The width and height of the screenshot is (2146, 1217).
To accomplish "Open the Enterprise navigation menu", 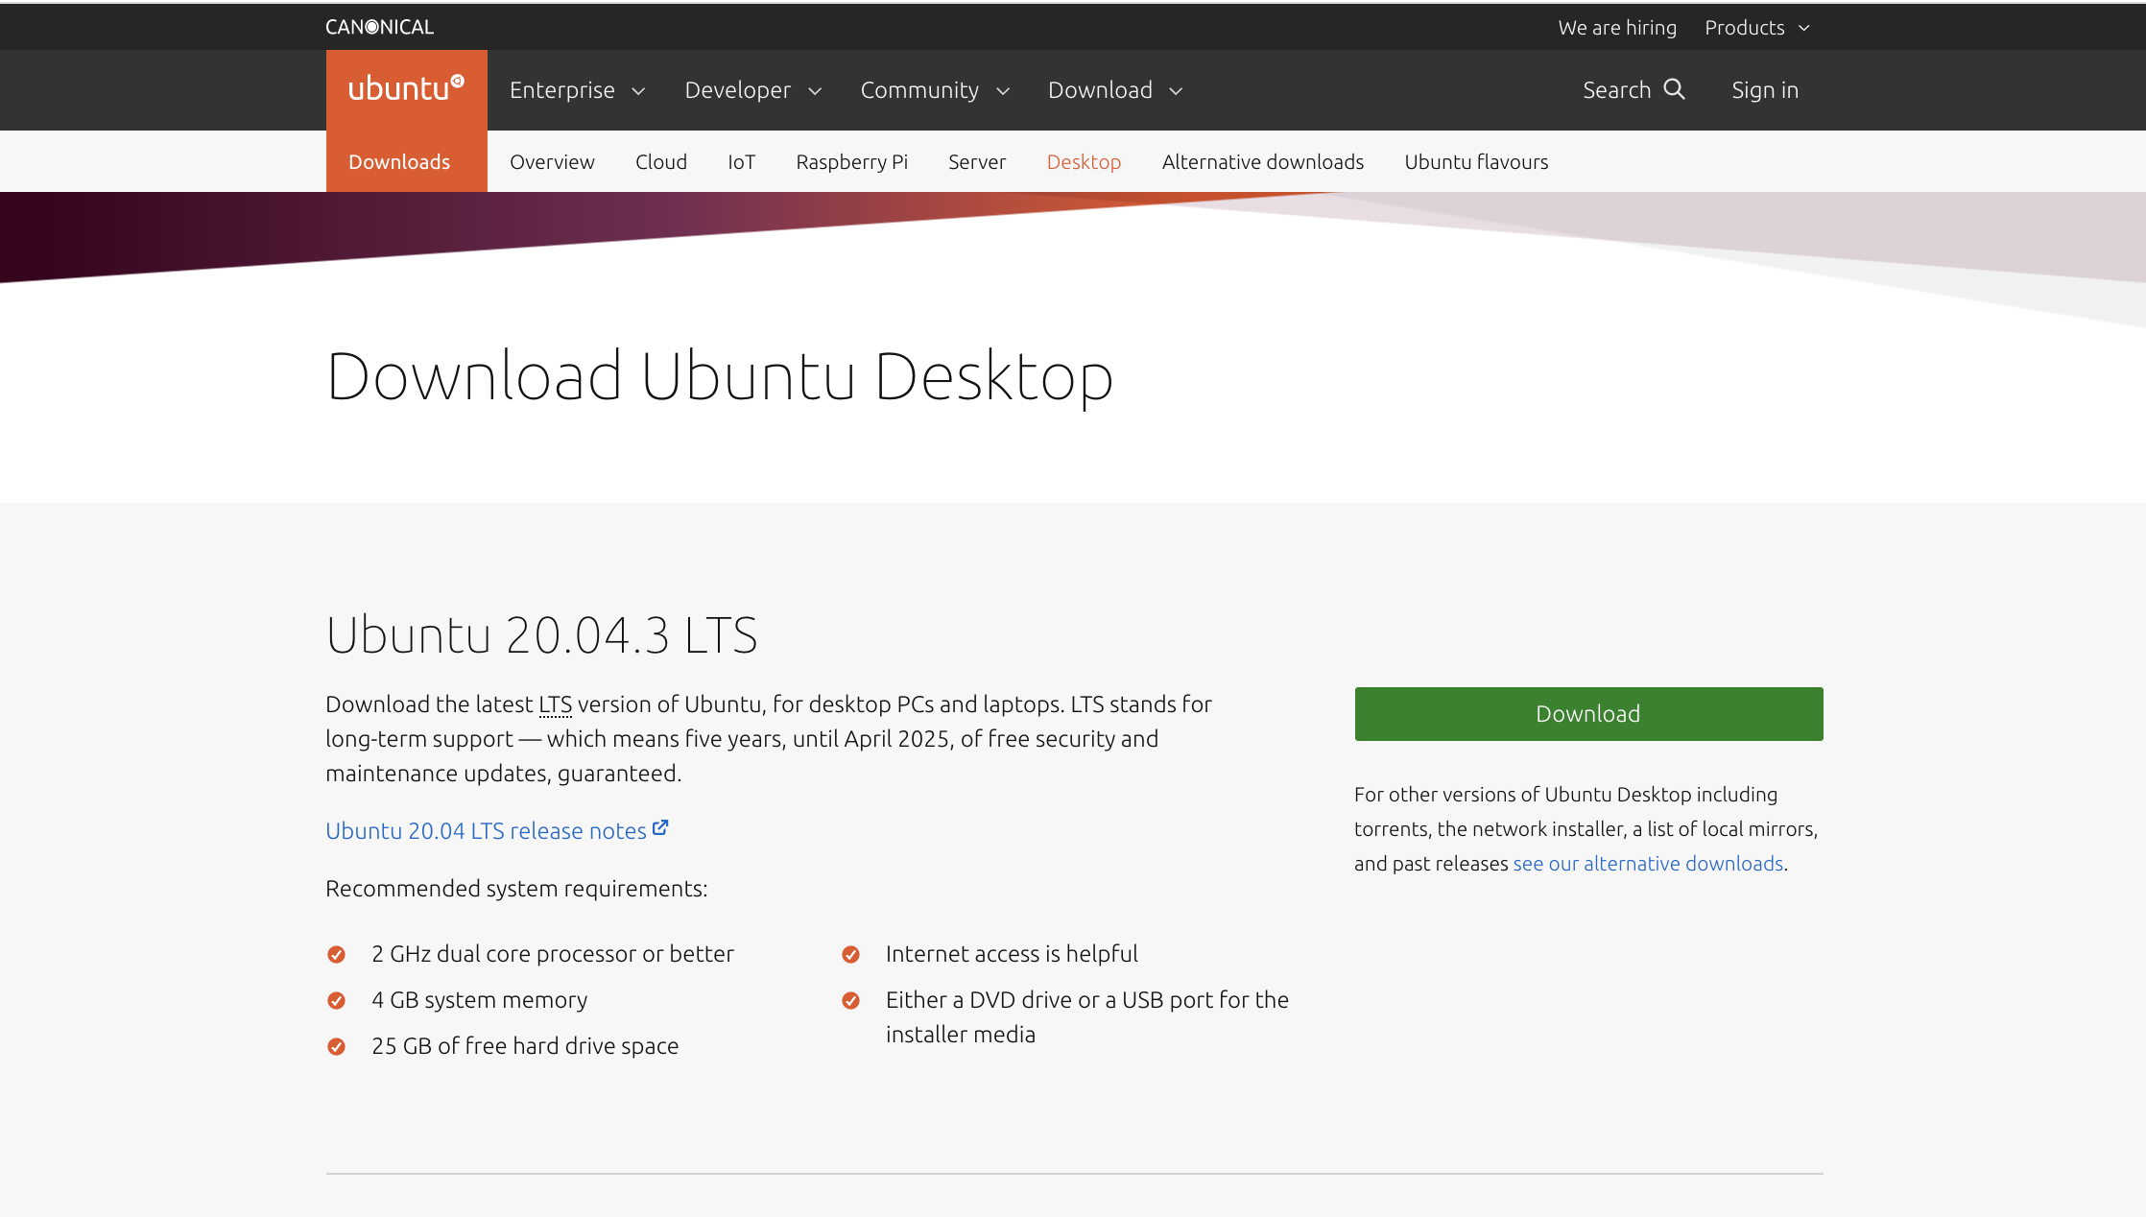I will click(x=578, y=90).
